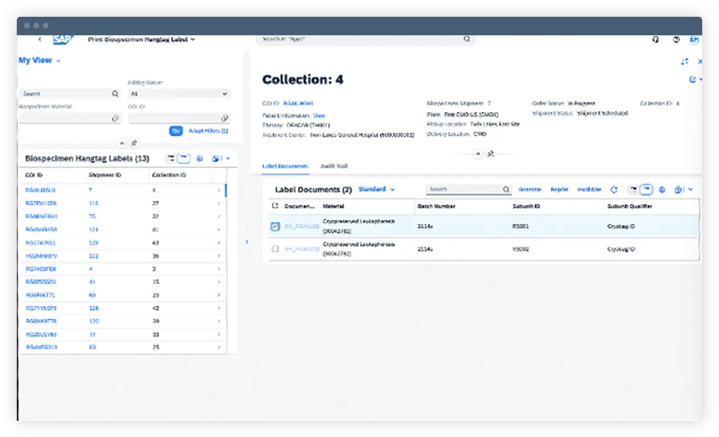The height and width of the screenshot is (437, 719).
Task: Open the Editing Status dropdown
Action: pos(179,94)
